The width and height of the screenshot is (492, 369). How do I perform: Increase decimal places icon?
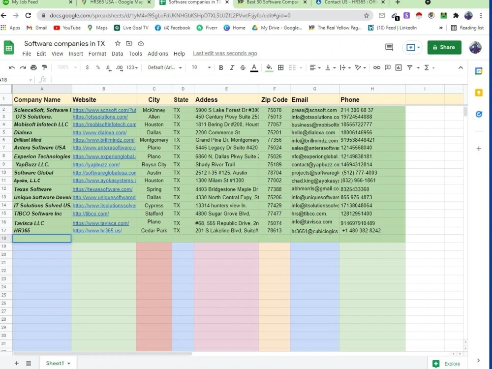(x=119, y=68)
